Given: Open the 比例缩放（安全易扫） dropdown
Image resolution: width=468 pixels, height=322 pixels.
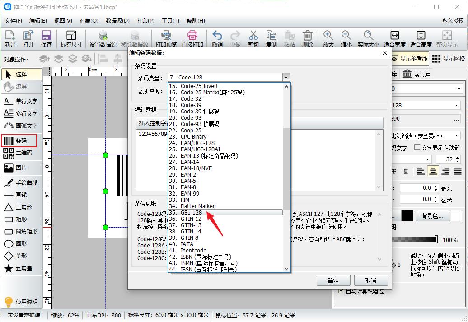Looking at the screenshot, I should tap(457, 136).
